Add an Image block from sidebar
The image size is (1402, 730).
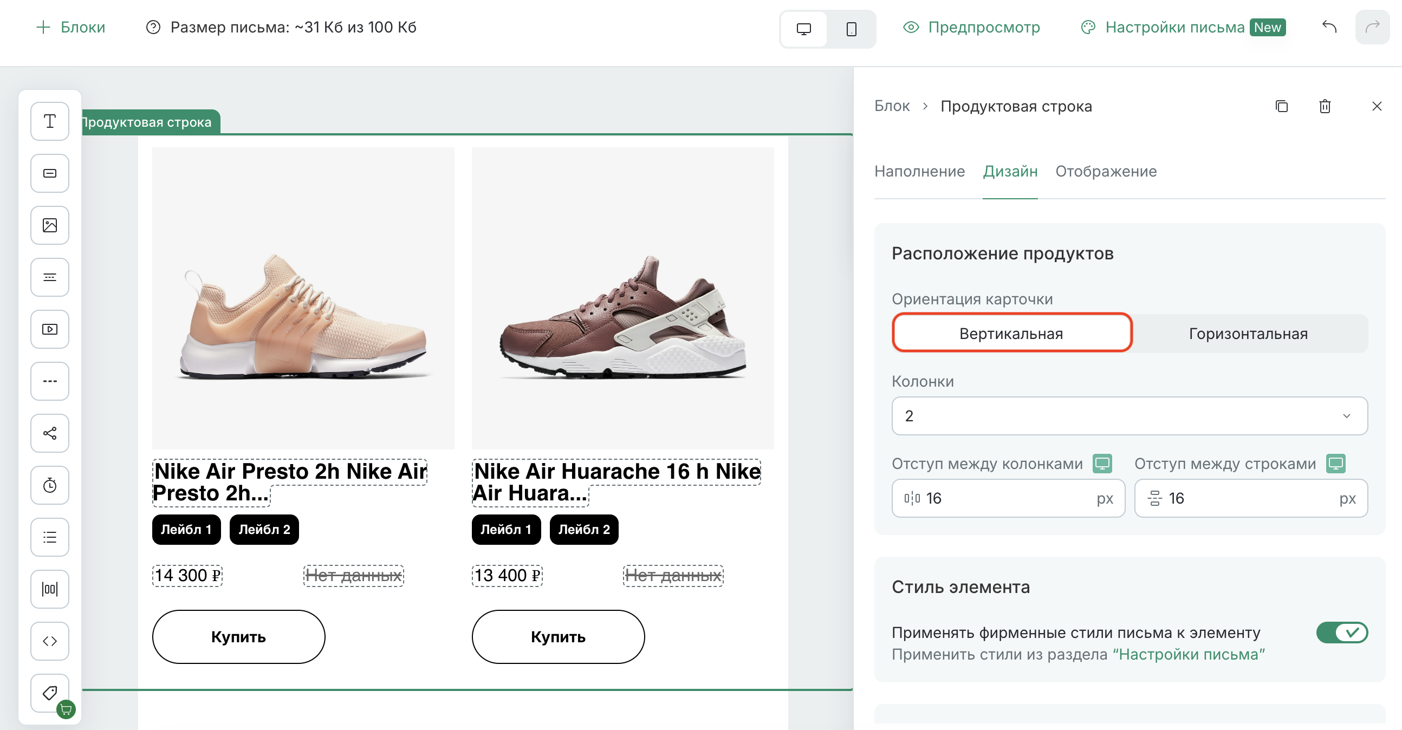49,225
